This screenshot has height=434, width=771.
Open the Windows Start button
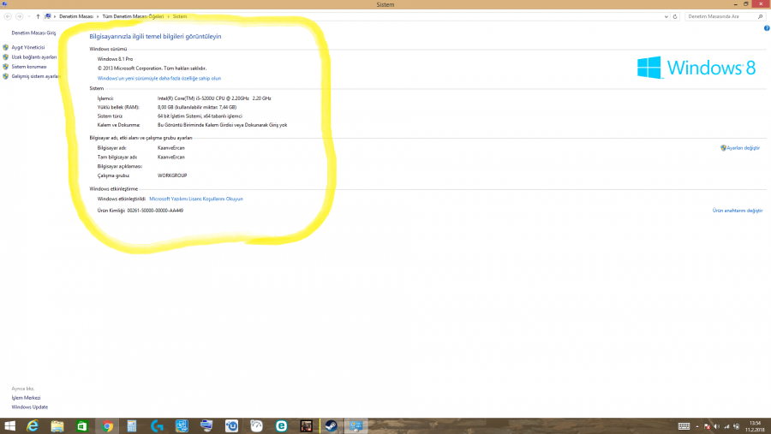pyautogui.click(x=9, y=426)
